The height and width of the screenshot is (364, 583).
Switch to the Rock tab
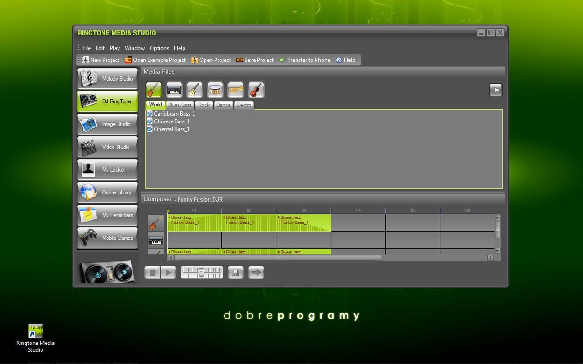pos(204,105)
